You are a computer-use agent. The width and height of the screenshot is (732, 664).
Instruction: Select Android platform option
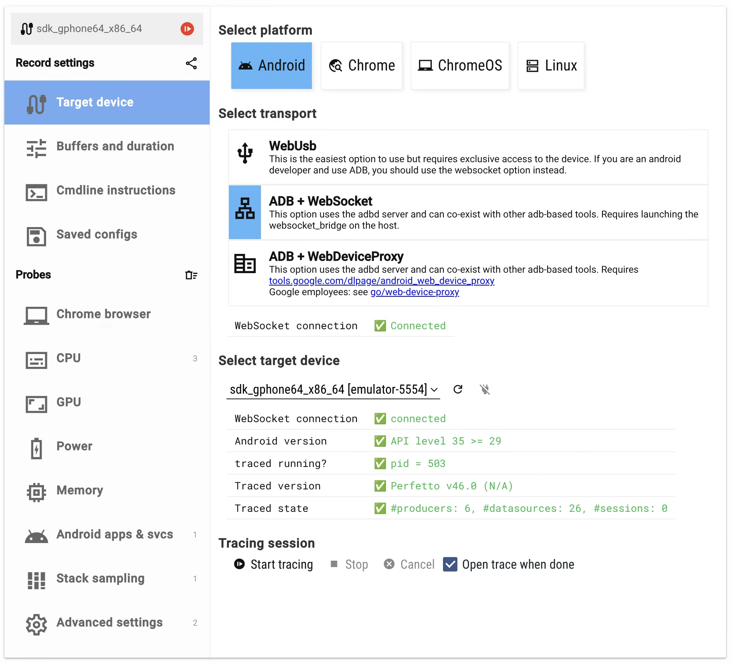[271, 66]
